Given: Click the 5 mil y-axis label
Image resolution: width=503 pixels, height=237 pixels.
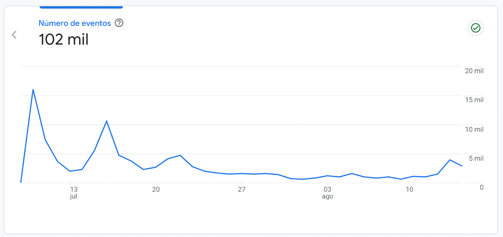Looking at the screenshot, I should point(476,159).
